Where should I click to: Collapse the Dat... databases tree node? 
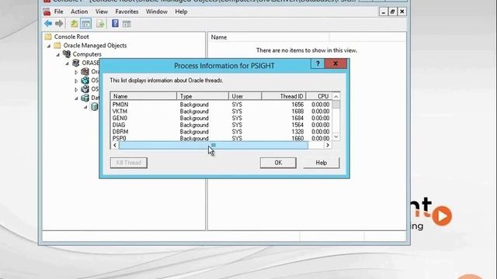pos(76,98)
